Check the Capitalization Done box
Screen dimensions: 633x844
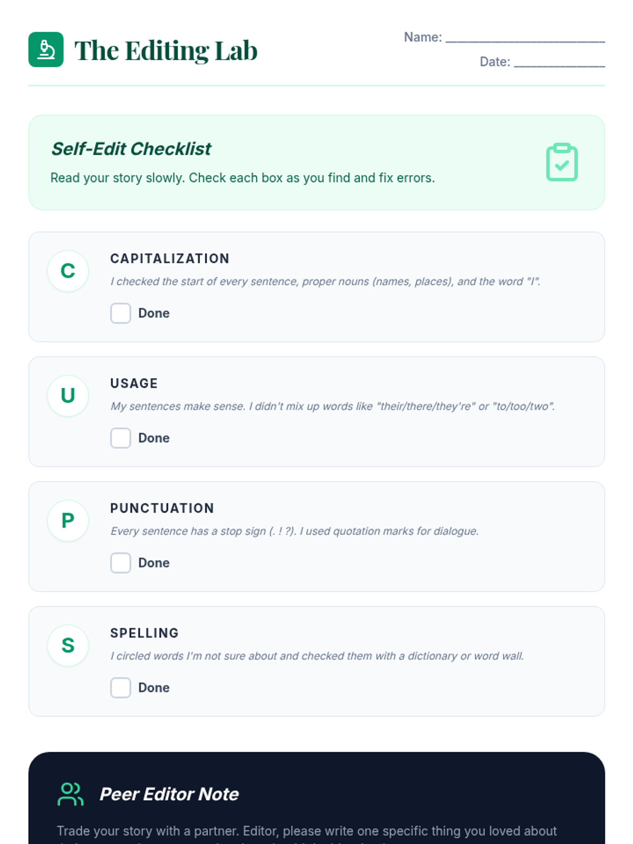point(121,313)
